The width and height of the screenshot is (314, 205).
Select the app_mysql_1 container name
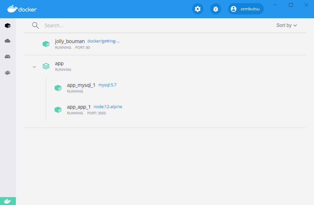[81, 85]
